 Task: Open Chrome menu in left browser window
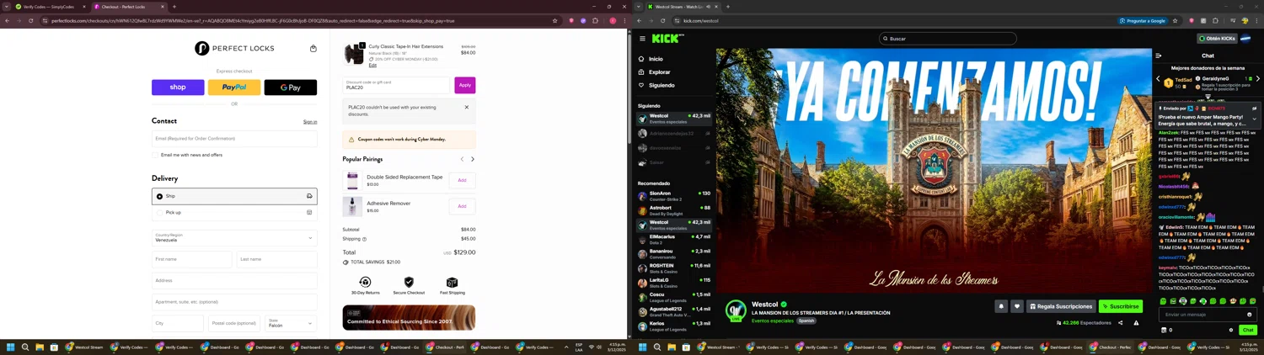coord(624,20)
